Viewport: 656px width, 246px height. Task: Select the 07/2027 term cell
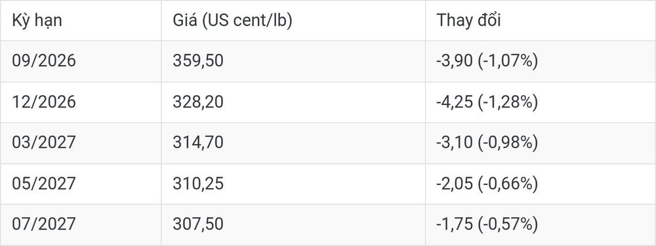coord(44,224)
